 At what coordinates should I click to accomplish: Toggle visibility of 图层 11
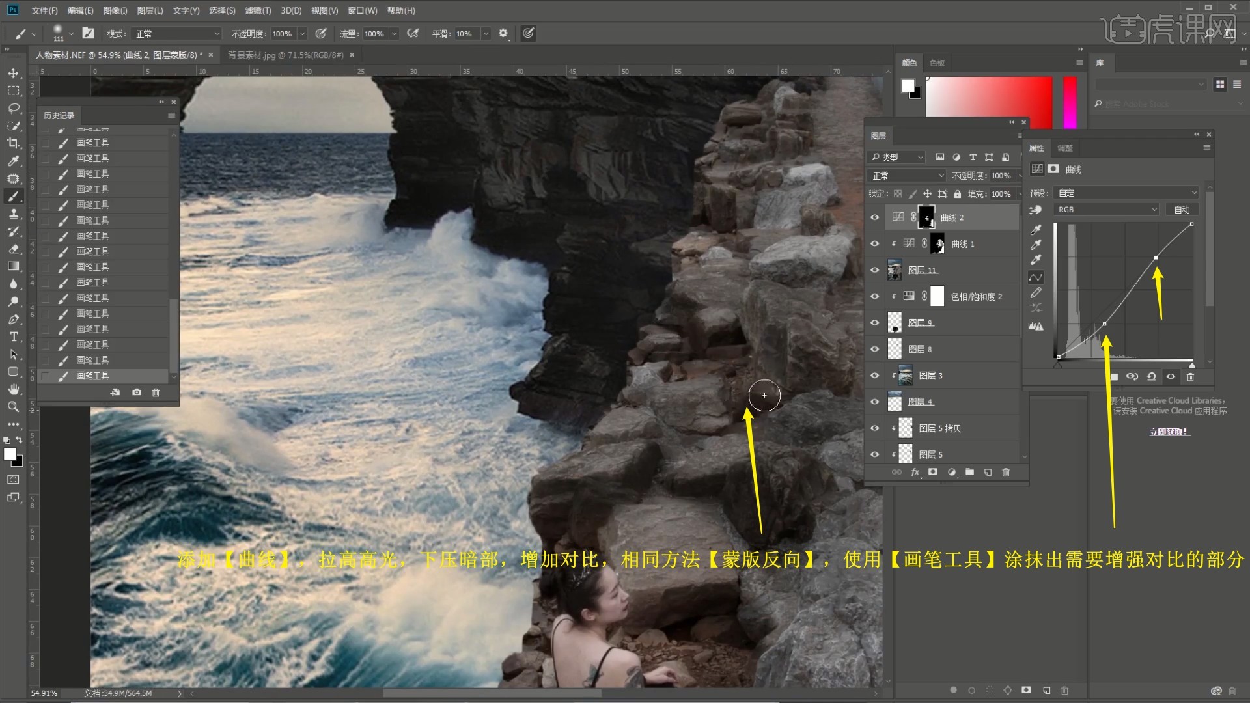click(x=875, y=270)
